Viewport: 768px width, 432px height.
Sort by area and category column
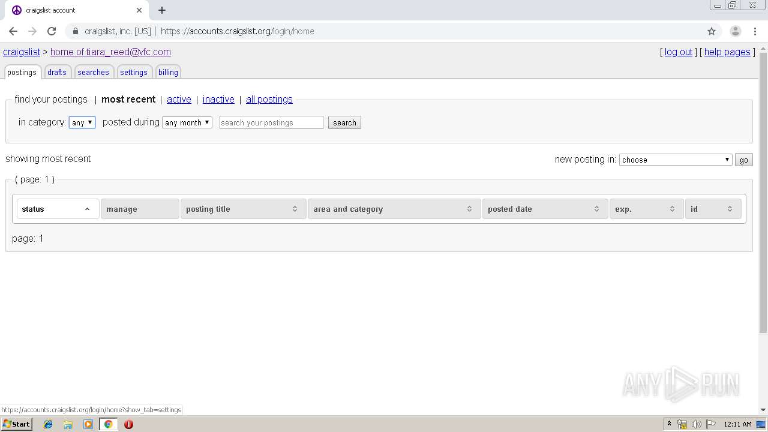click(x=394, y=209)
